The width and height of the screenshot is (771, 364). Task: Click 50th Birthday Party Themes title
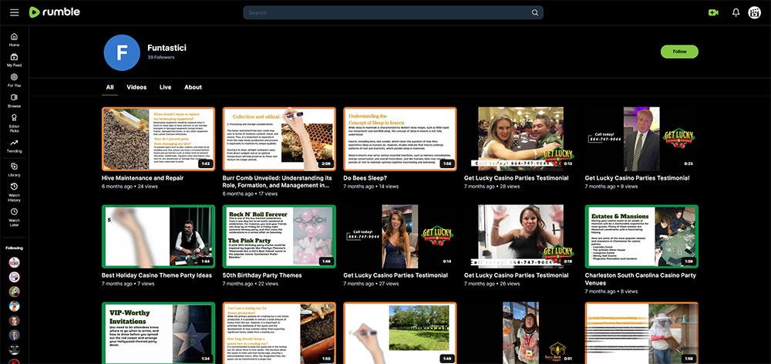(262, 275)
